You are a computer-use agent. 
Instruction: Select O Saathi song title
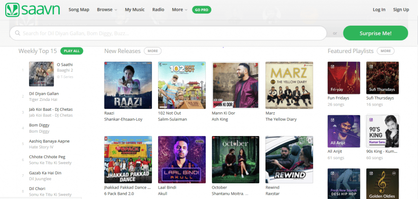pos(65,64)
